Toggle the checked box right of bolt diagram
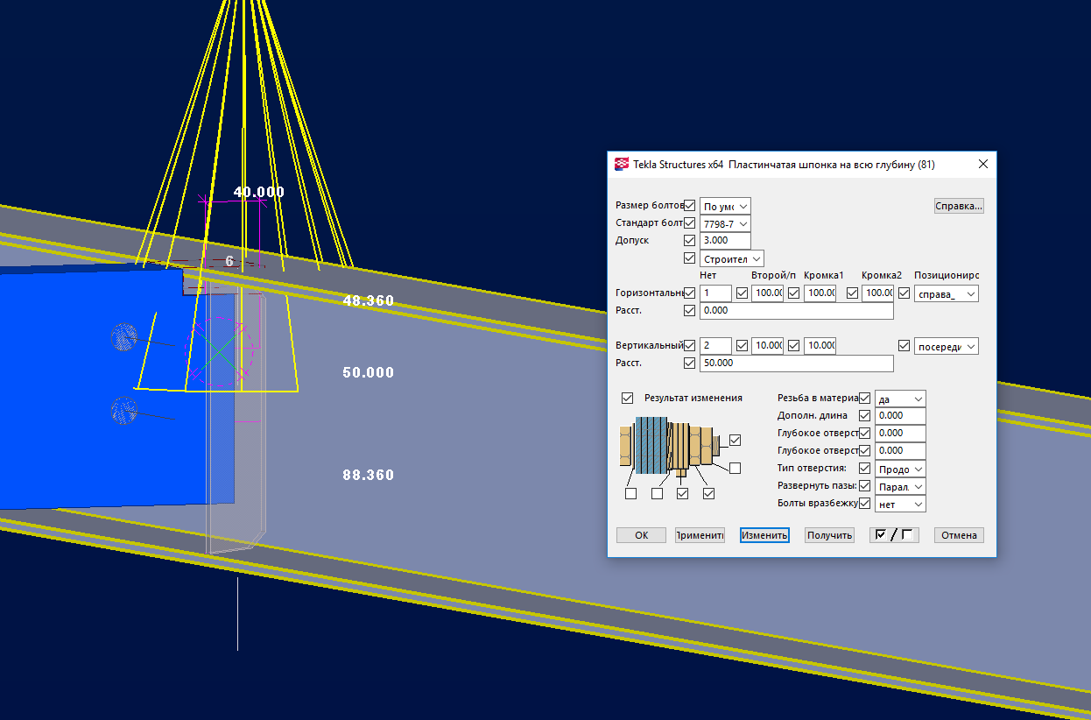1091x720 pixels. (735, 440)
